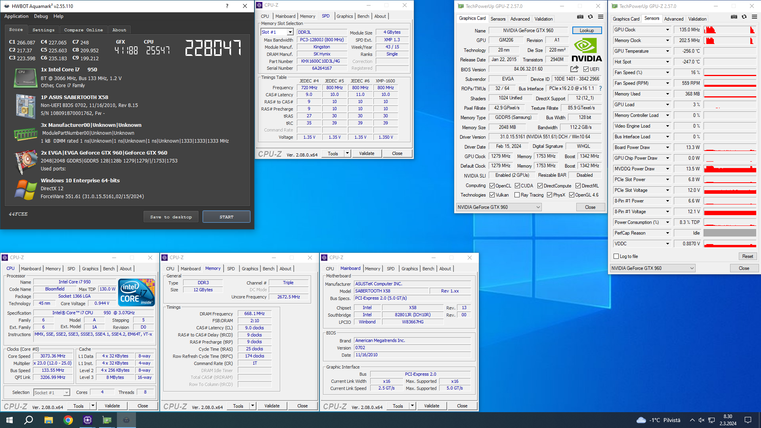Open the notification center icon
761x428 pixels.
click(x=748, y=420)
